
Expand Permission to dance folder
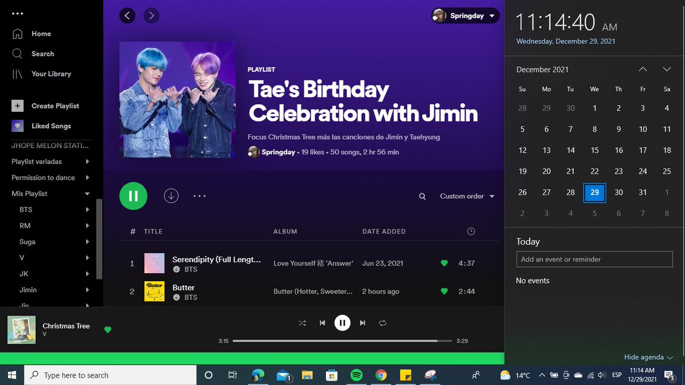click(87, 177)
